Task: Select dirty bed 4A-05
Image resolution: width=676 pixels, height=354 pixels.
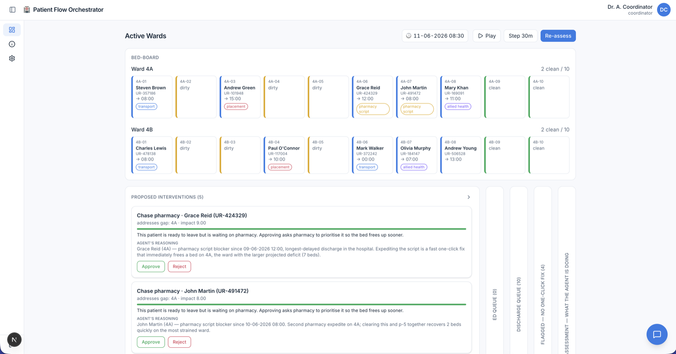Action: [328, 97]
